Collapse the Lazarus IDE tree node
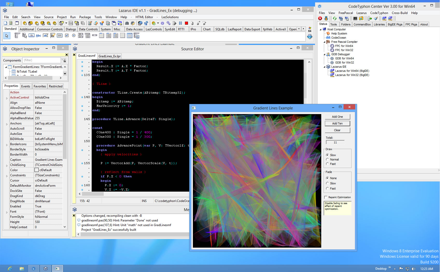 pyautogui.click(x=324, y=67)
